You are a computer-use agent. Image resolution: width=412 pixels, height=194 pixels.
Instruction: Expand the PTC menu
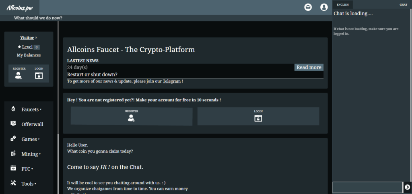click(x=27, y=169)
